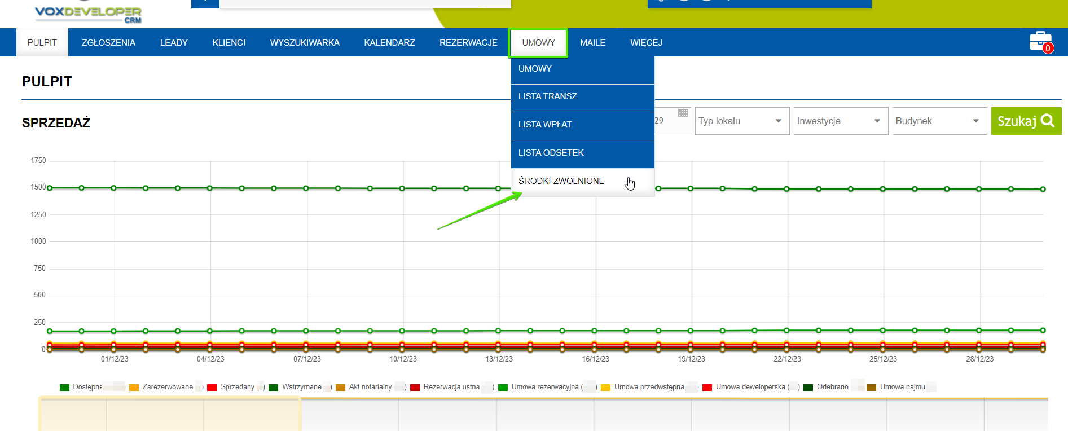Click the 07/12/23 date label on chart axis
Viewport: 1068px width, 431px height.
(x=307, y=359)
